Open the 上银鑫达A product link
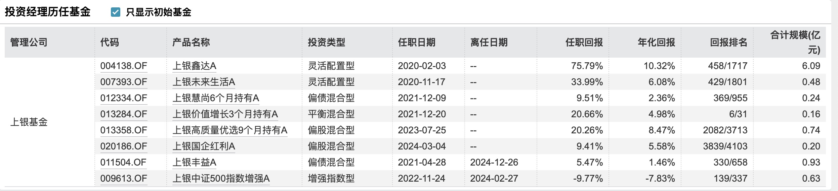Screen dimensions: 838x191 (194, 66)
